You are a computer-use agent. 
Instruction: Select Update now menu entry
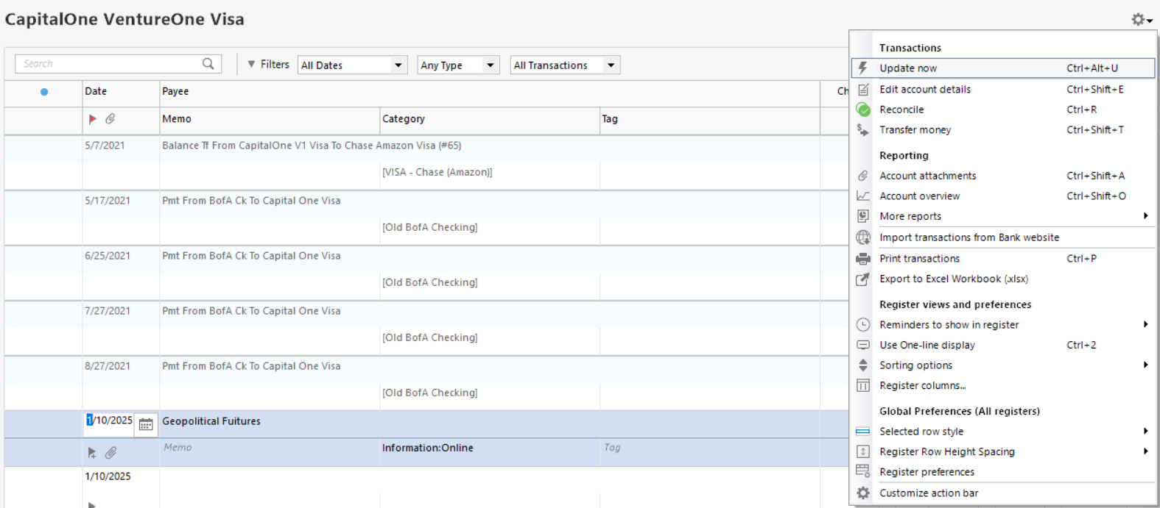pos(1003,68)
